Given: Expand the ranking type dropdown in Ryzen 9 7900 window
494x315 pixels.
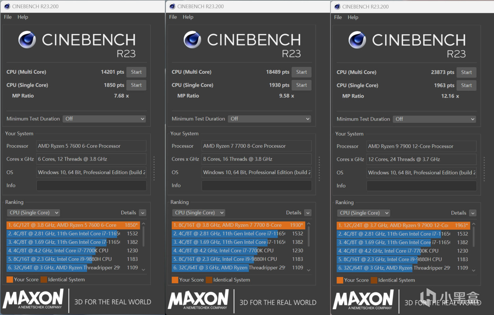Looking at the screenshot, I should pyautogui.click(x=363, y=213).
